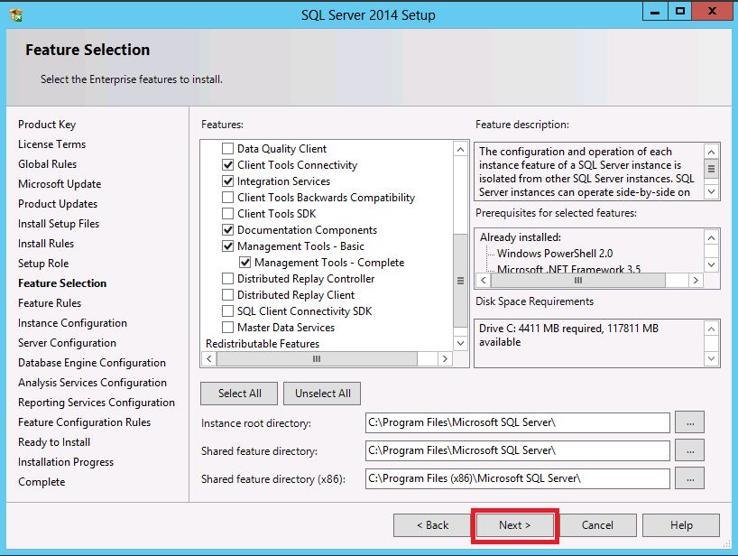Close the SQL Server 2014 Setup window

click(712, 12)
